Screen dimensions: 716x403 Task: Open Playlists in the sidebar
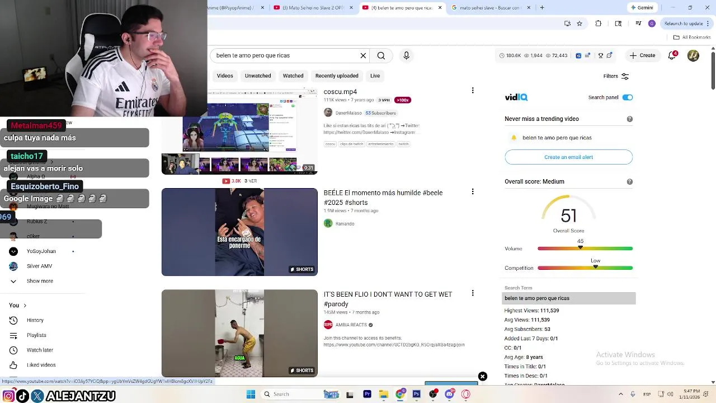36,335
